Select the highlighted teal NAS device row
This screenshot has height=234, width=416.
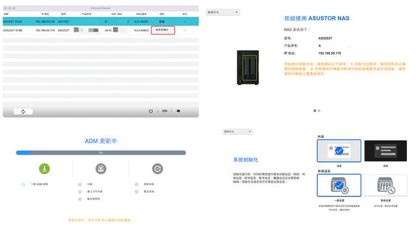(101, 21)
